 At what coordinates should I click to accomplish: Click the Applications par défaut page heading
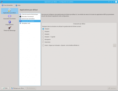[29, 10]
